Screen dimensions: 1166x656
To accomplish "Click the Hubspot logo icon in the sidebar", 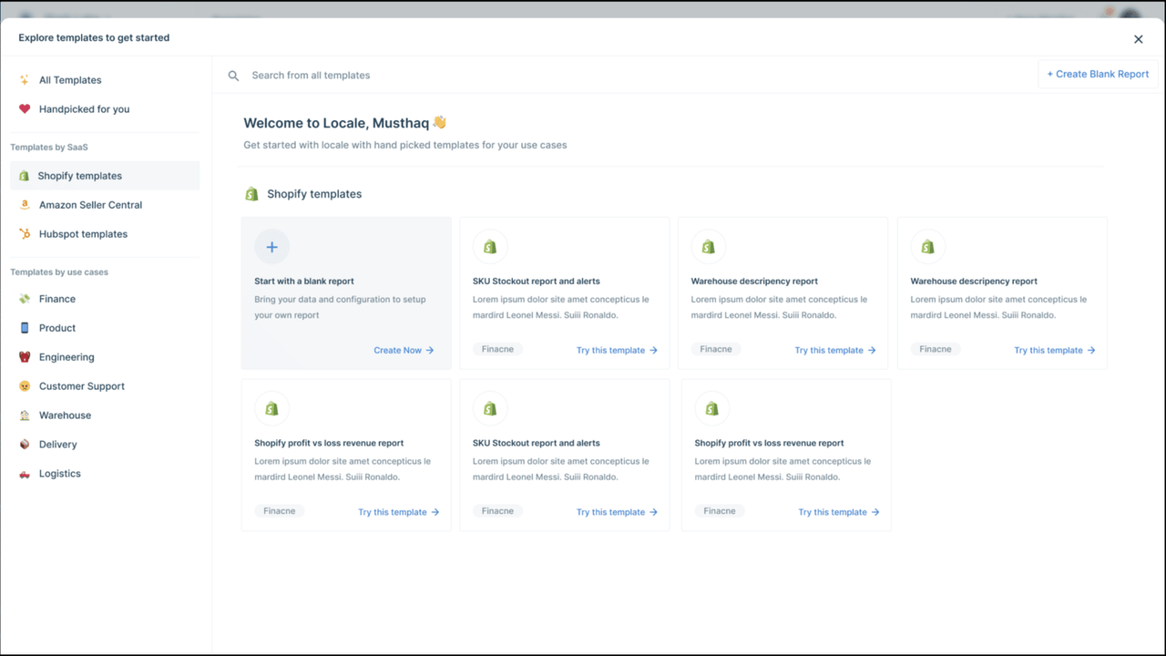I will [25, 234].
